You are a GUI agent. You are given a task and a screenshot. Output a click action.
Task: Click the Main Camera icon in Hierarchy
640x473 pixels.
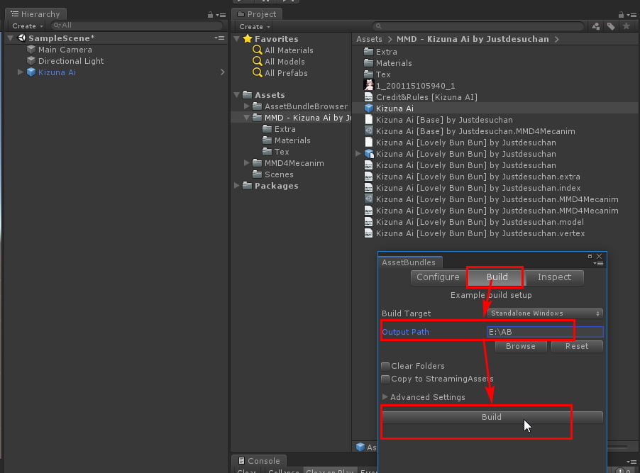pos(31,50)
